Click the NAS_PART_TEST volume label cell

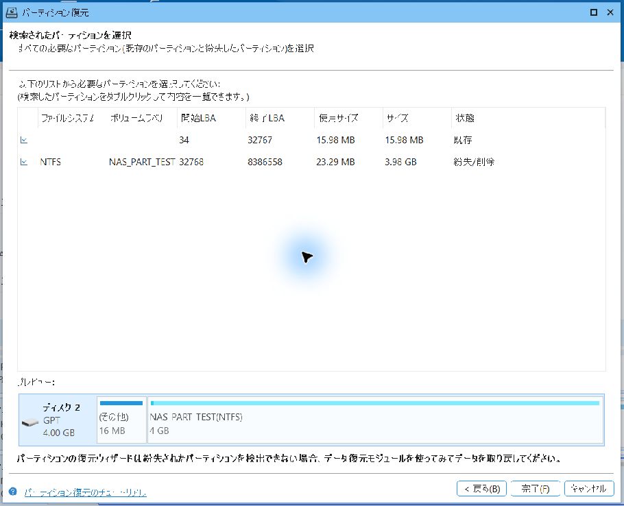point(142,162)
